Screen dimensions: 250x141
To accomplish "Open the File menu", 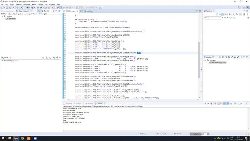I will (x=2, y=4).
